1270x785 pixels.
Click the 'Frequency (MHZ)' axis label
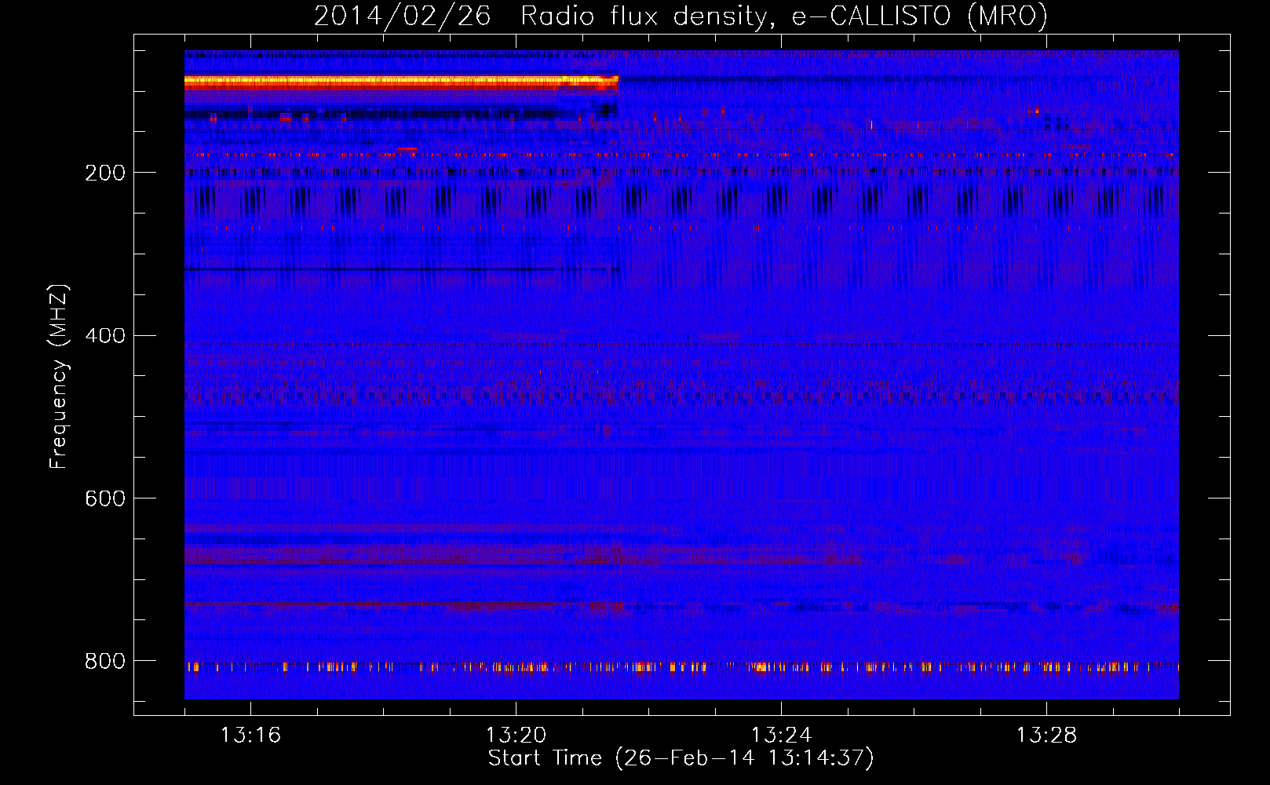pos(59,377)
